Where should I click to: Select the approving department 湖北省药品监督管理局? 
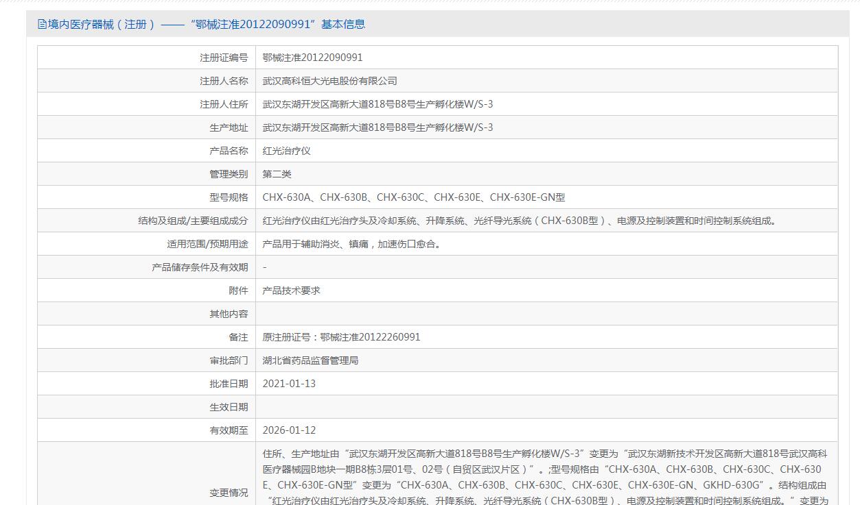(x=310, y=360)
